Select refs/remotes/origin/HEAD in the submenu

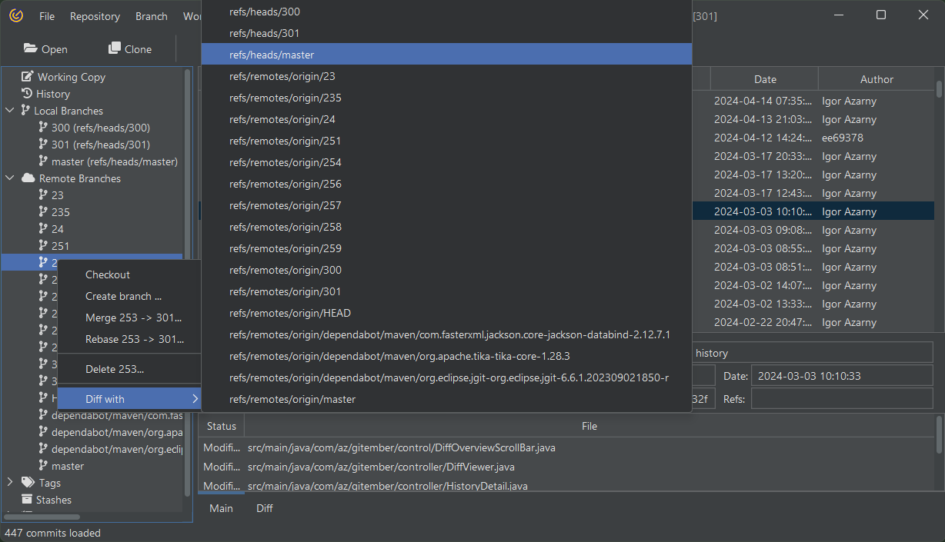pos(290,313)
